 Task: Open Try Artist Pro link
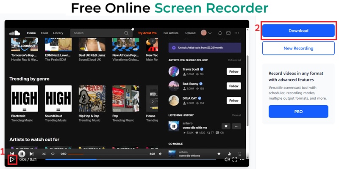(x=147, y=33)
